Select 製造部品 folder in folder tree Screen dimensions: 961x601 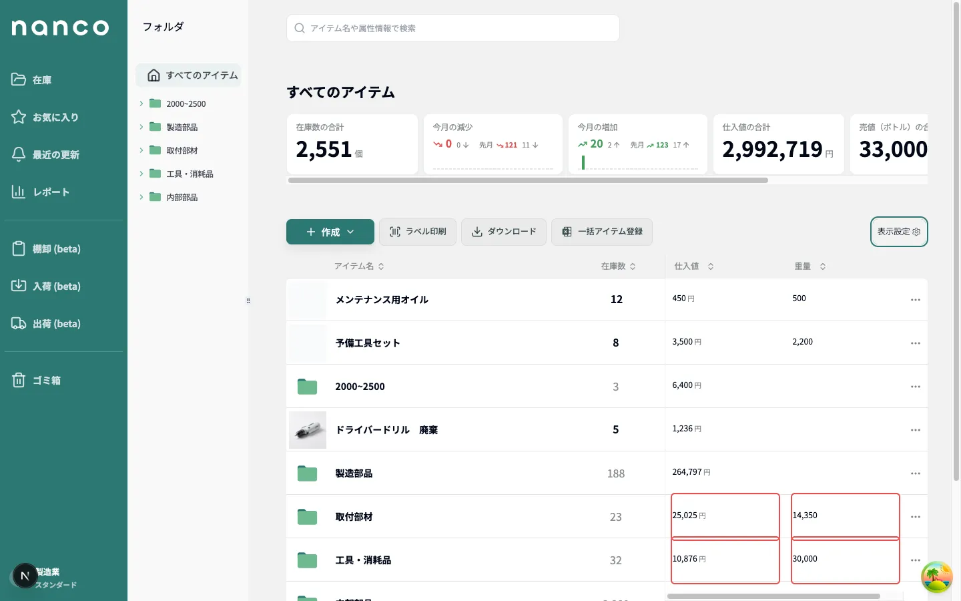[x=174, y=127]
